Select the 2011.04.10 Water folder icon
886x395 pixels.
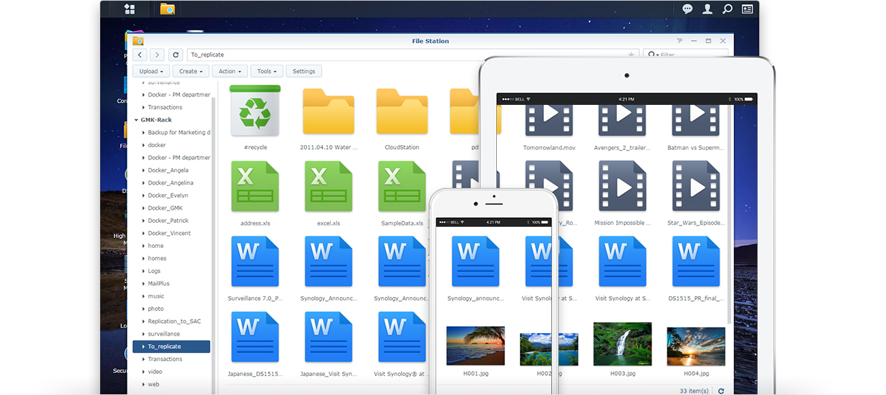(x=329, y=110)
